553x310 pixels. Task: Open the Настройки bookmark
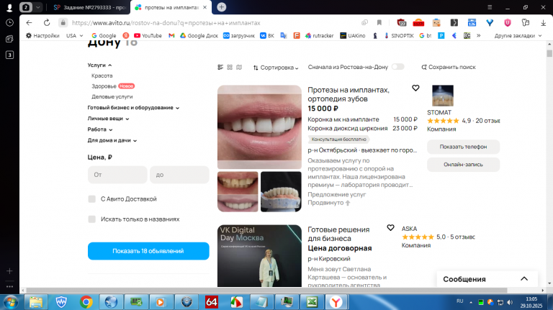tap(42, 35)
